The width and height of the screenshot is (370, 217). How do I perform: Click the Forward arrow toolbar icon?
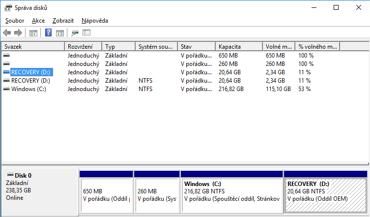(x=18, y=33)
